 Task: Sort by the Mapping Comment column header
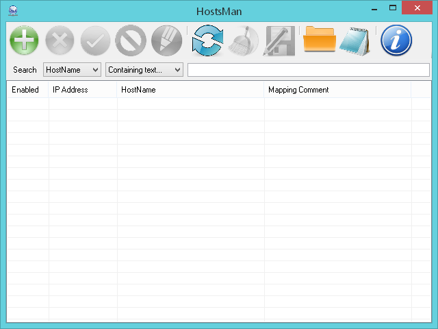click(337, 90)
